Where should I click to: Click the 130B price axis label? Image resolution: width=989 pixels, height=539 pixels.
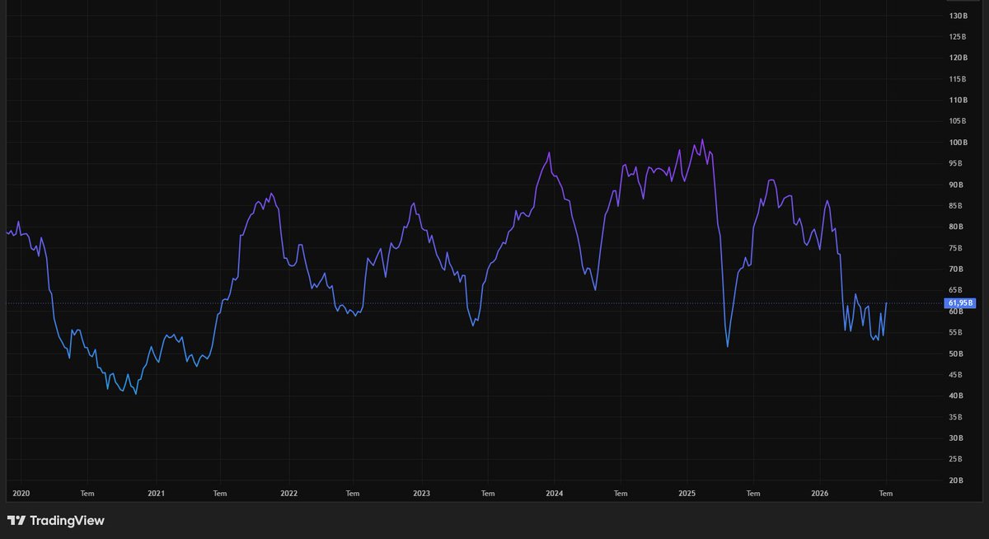click(958, 16)
